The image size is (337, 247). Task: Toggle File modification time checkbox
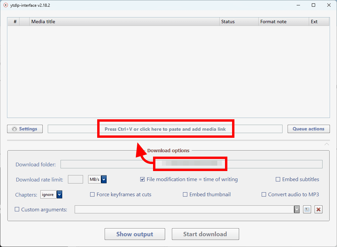pyautogui.click(x=143, y=179)
